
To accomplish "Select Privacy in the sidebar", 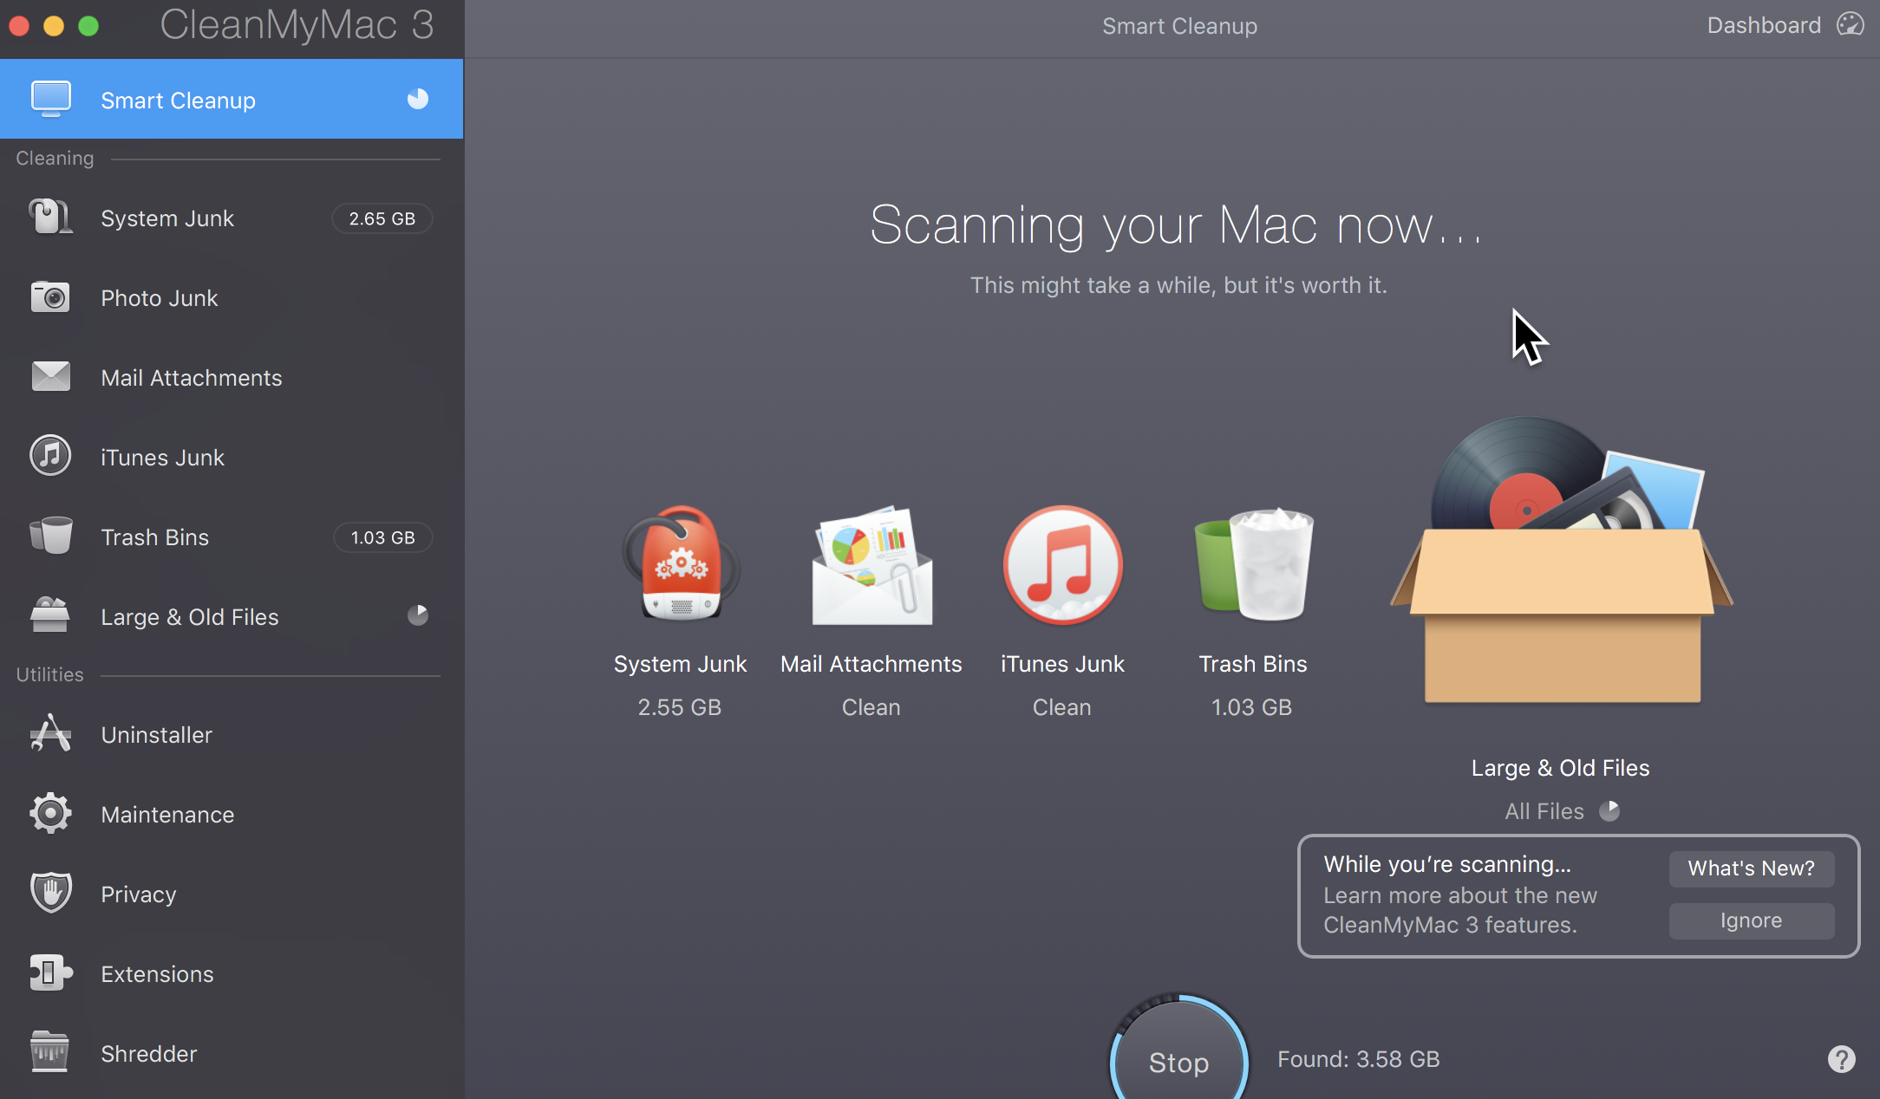I will click(x=139, y=894).
